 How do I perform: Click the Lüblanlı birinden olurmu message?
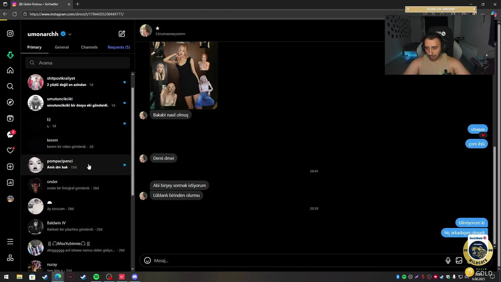[177, 195]
